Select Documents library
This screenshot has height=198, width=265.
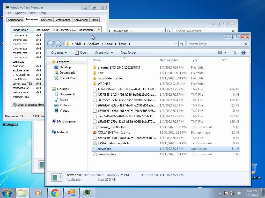68,94
